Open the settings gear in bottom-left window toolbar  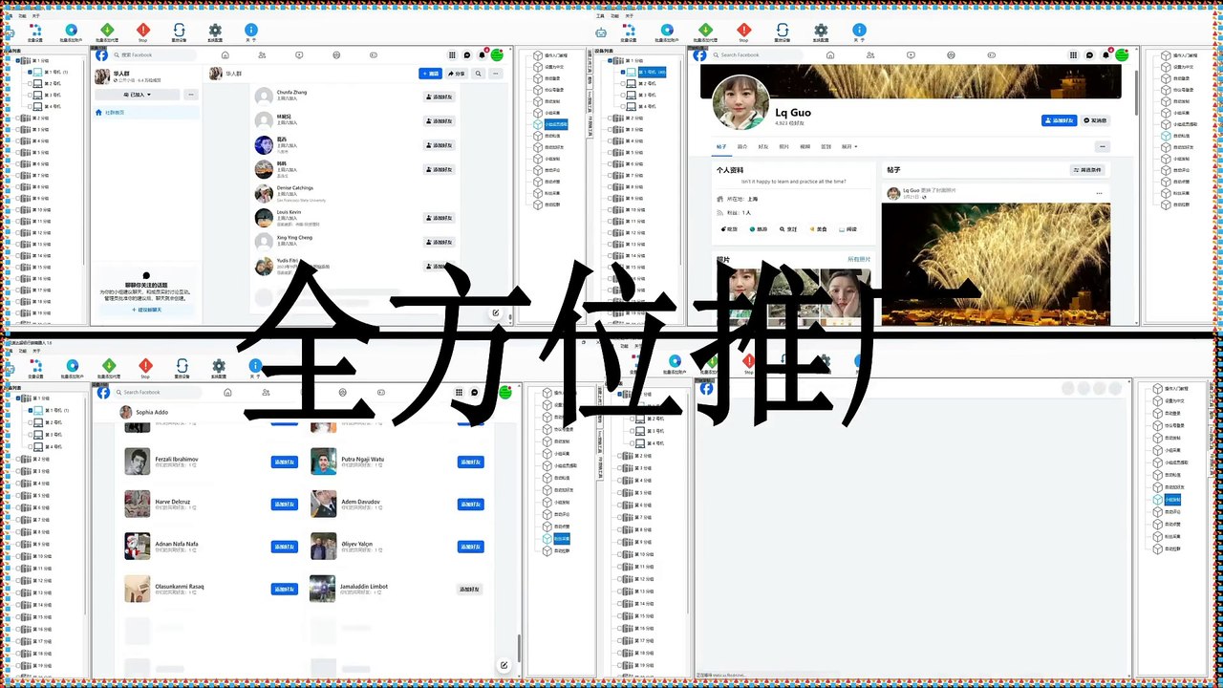[218, 365]
